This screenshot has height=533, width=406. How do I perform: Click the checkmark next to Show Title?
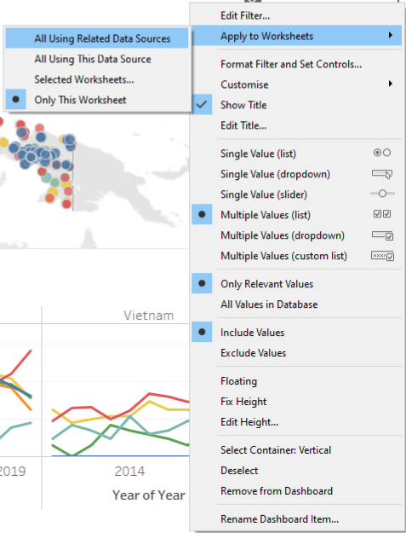pos(202,104)
